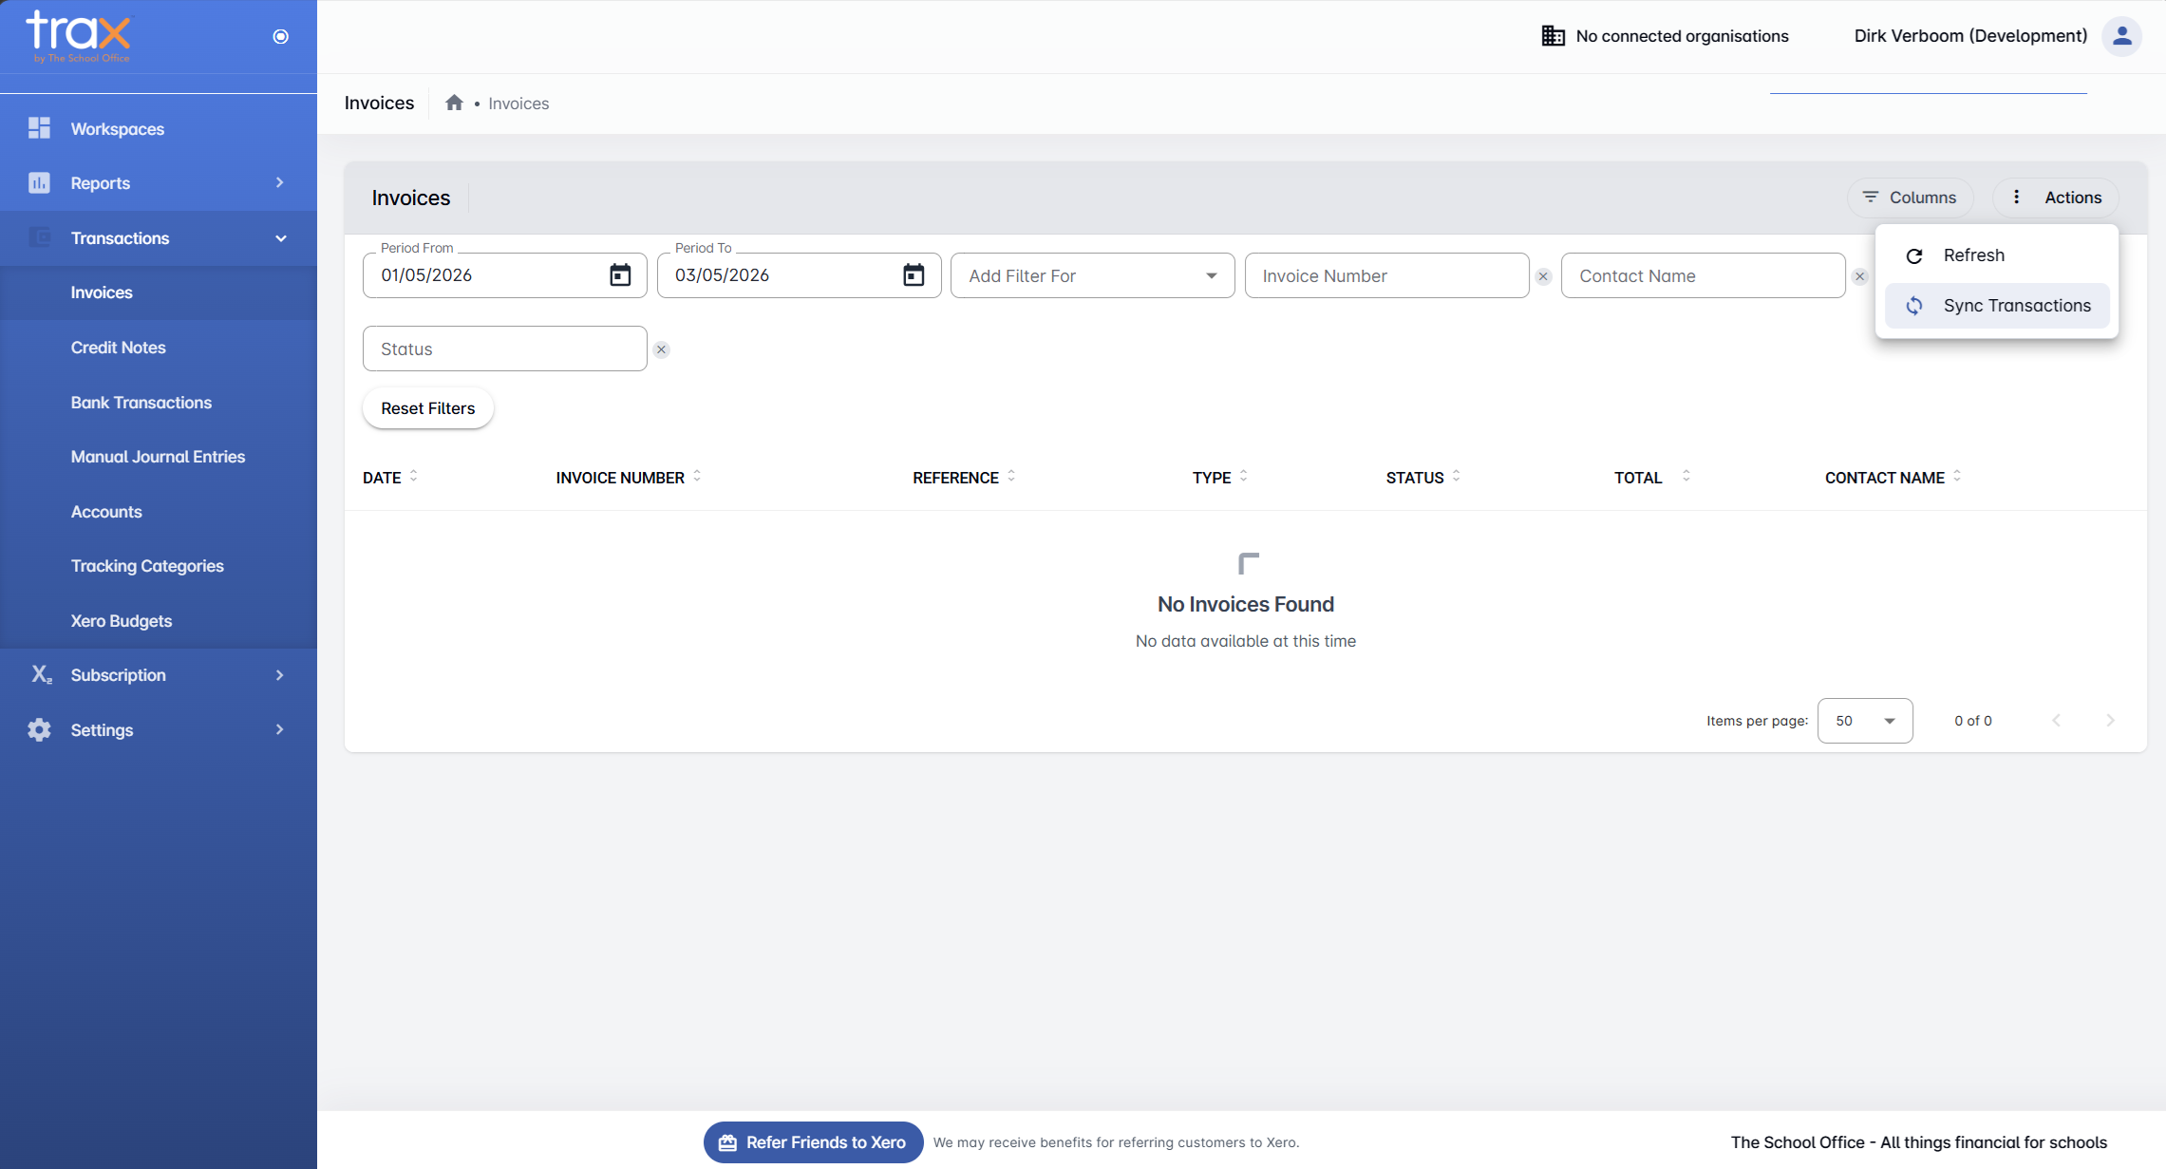Open the Add Filter For dropdown
This screenshot has width=2166, height=1169.
1092,275
